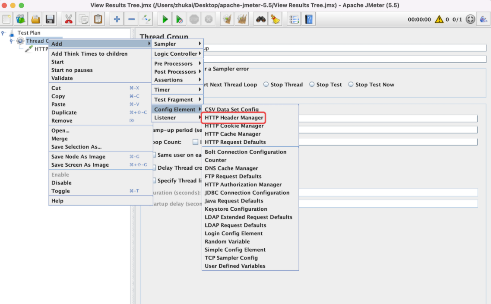Click the Thread Group name input field
491x304 pixels.
click(345, 48)
